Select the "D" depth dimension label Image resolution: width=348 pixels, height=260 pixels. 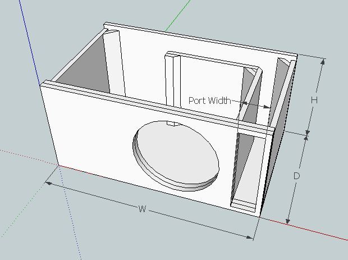296,176
